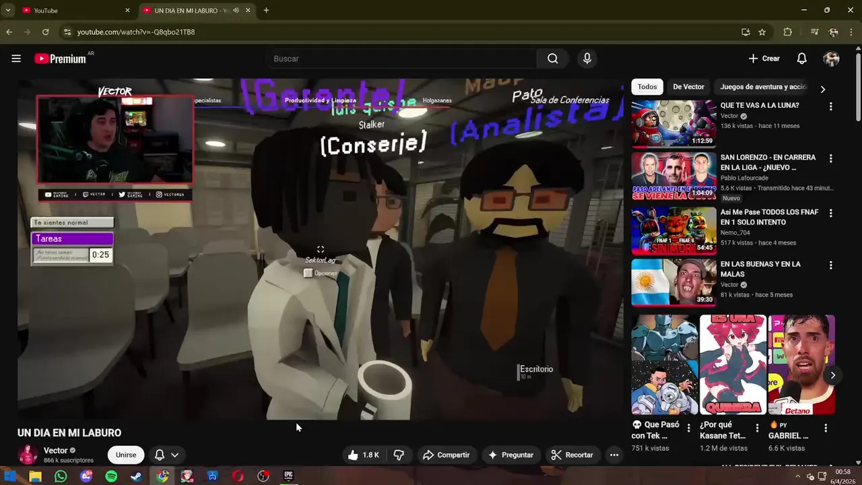The image size is (862, 485).
Task: Open QUE TE VAS A LA LUNA thumbnail
Action: [673, 123]
